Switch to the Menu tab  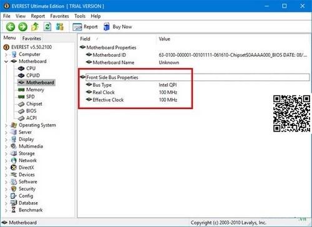(9, 38)
